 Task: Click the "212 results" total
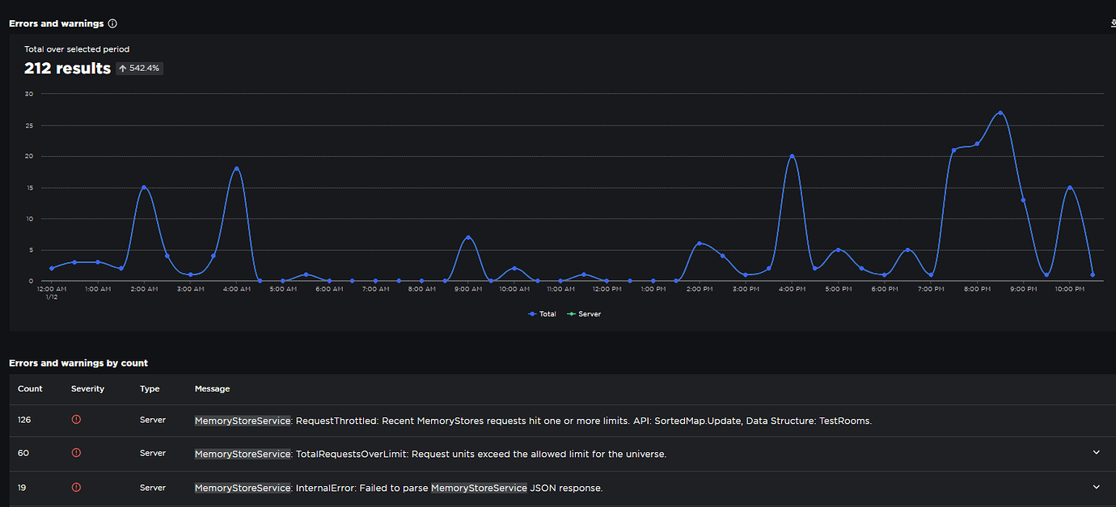(67, 69)
